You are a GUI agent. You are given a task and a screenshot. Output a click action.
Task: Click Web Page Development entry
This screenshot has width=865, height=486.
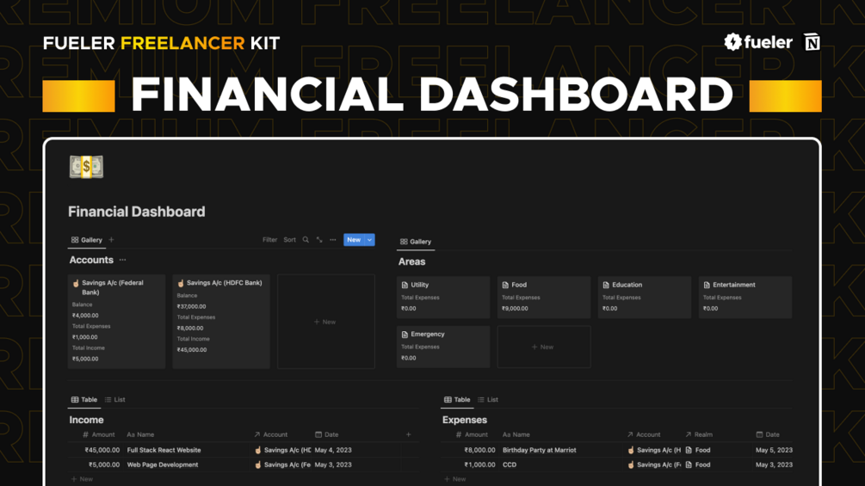point(162,464)
